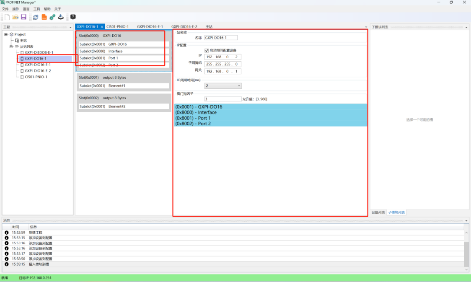
Task: Select Subslot(0x8001) Port 1 row
Action: [124, 58]
